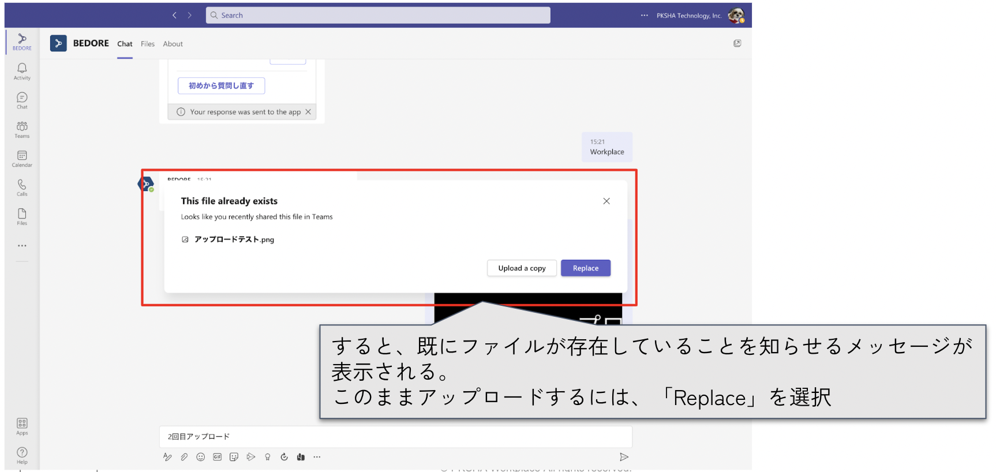Click in the Search box
The width and height of the screenshot is (996, 472).
click(x=378, y=15)
